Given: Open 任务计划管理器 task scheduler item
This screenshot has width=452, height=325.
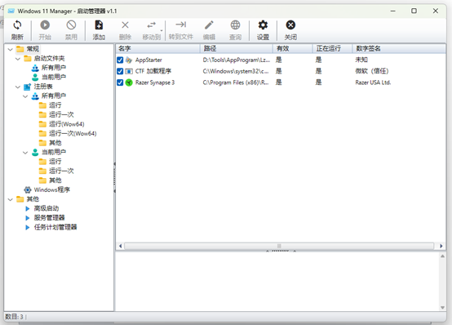Looking at the screenshot, I should click(55, 227).
